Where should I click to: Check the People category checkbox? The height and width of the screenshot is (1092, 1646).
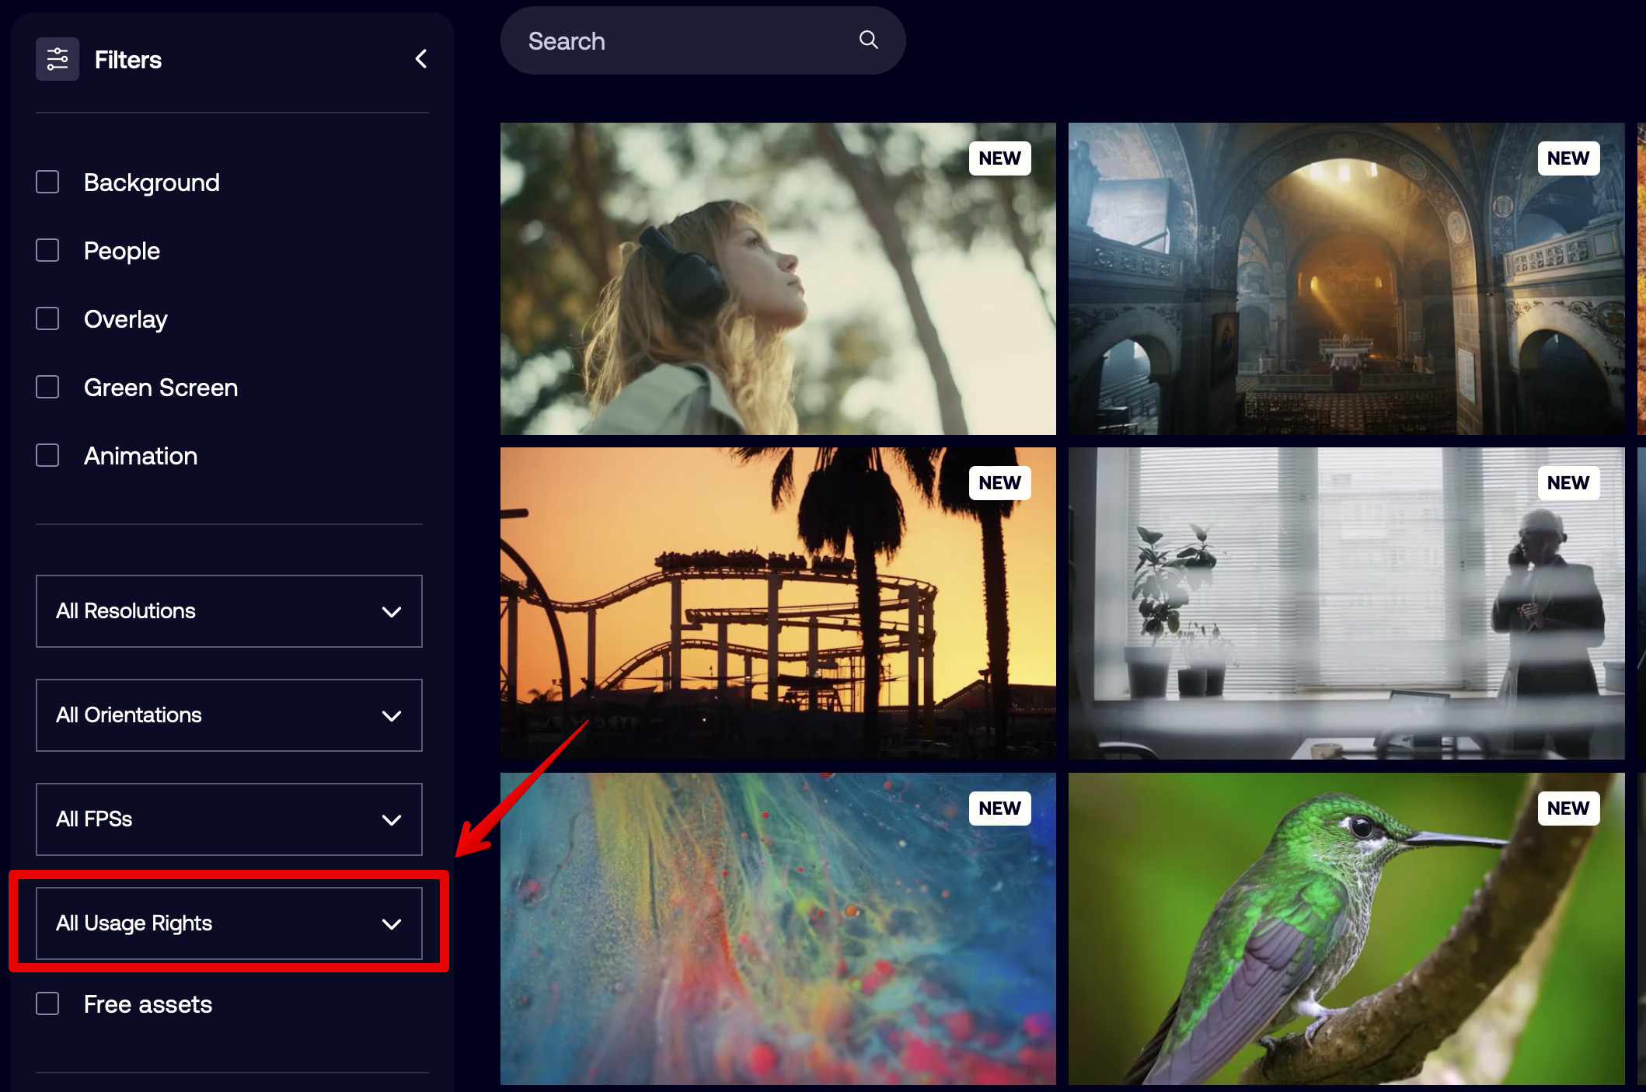click(48, 251)
